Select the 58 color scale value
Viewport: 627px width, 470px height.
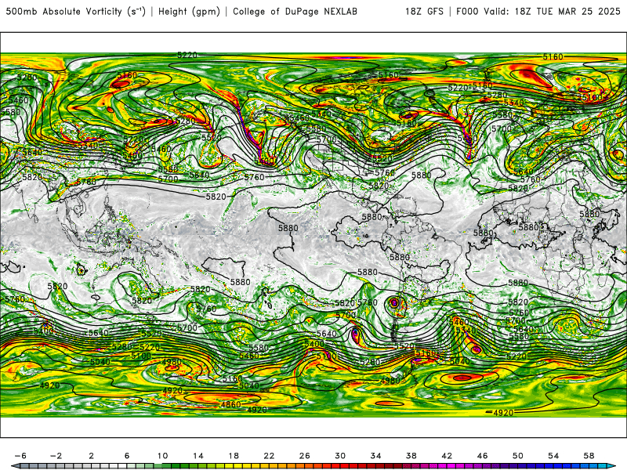point(589,456)
